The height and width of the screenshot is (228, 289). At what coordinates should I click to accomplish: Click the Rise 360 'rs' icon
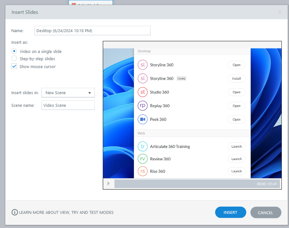point(143,171)
